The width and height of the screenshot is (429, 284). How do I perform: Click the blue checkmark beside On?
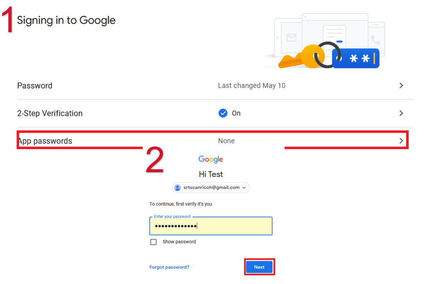(x=223, y=113)
